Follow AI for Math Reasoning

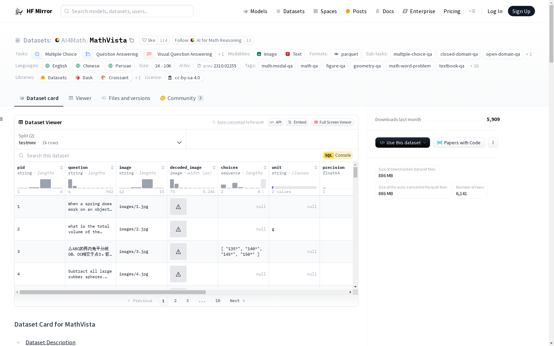click(208, 40)
